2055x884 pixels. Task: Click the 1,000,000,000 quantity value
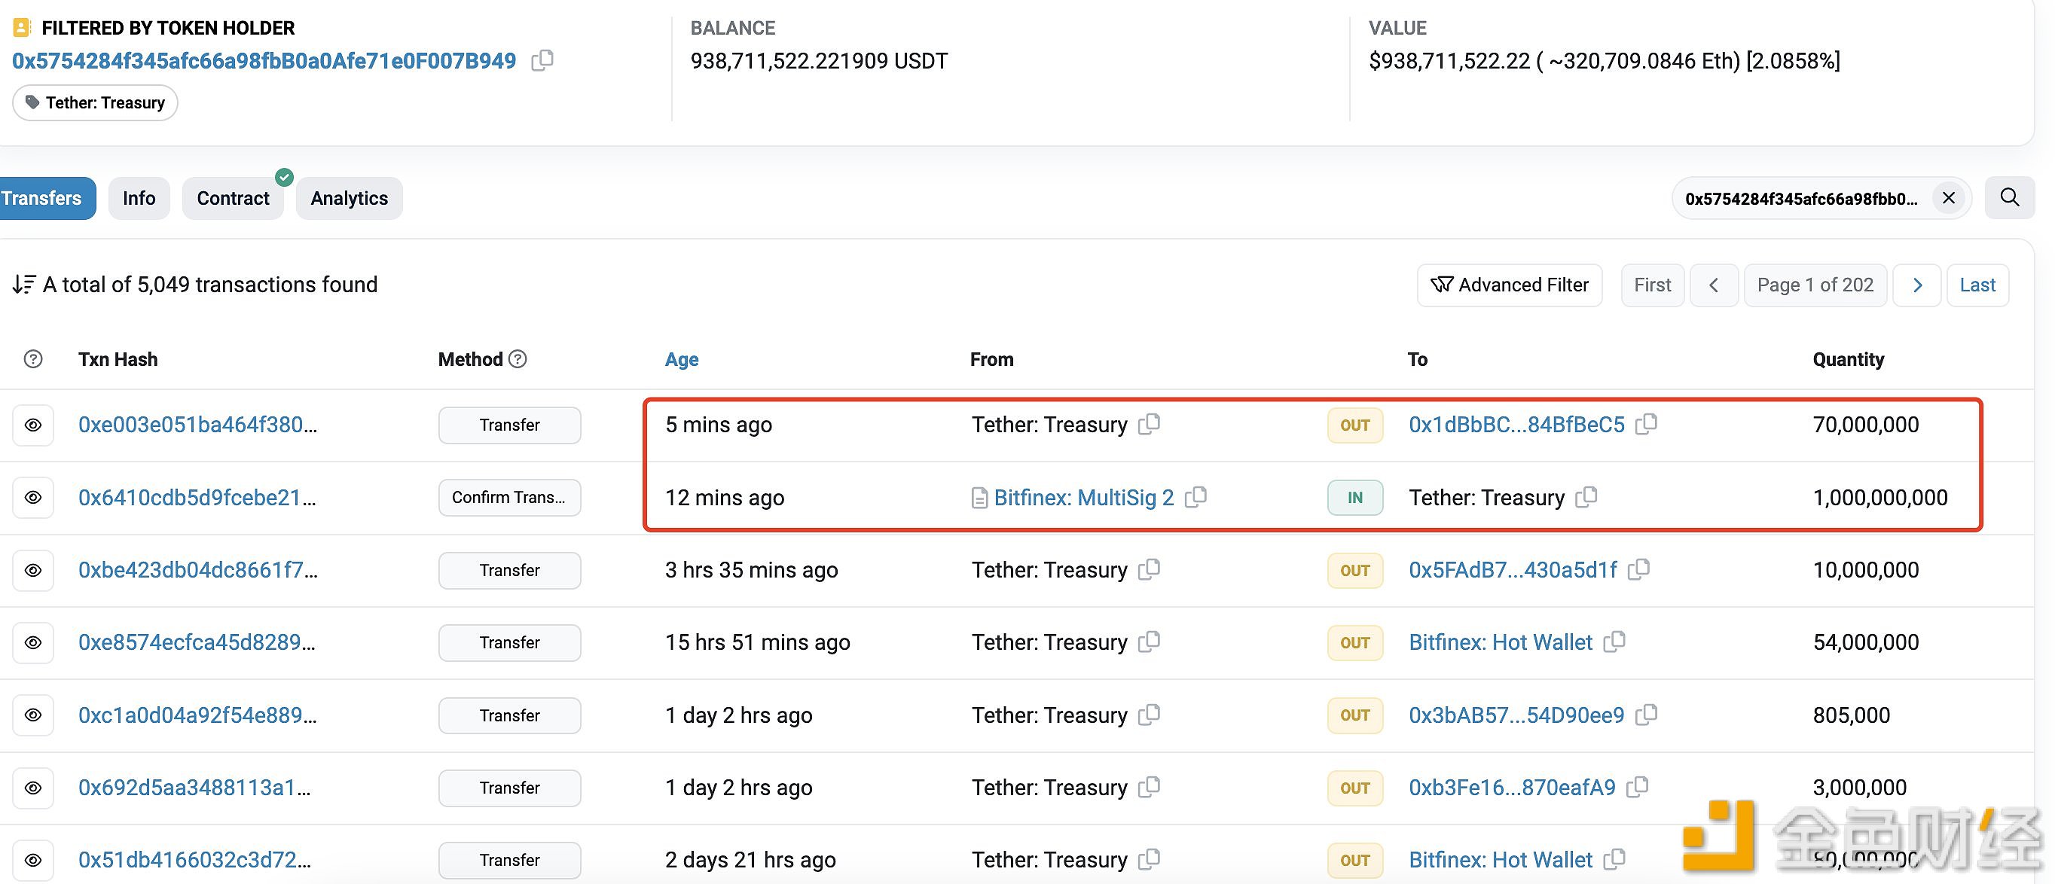1880,498
